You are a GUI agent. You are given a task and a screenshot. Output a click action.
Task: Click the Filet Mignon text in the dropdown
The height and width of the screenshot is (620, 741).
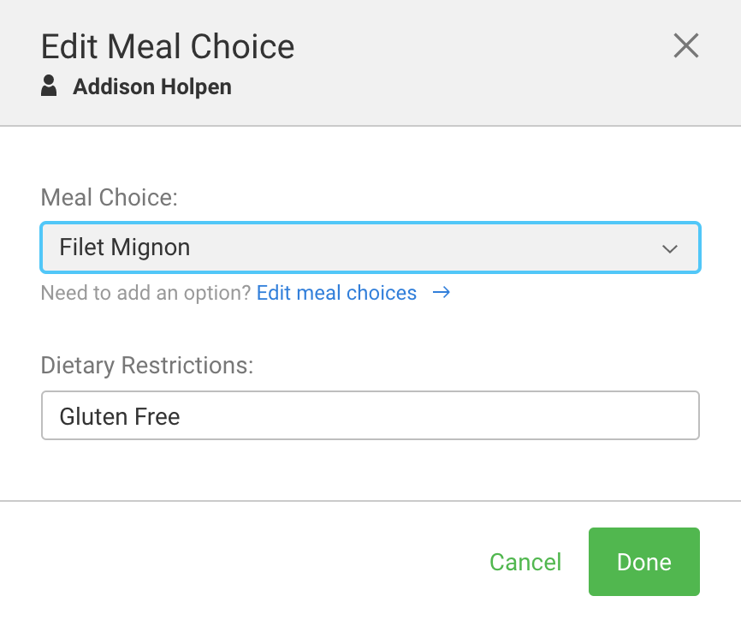click(125, 248)
